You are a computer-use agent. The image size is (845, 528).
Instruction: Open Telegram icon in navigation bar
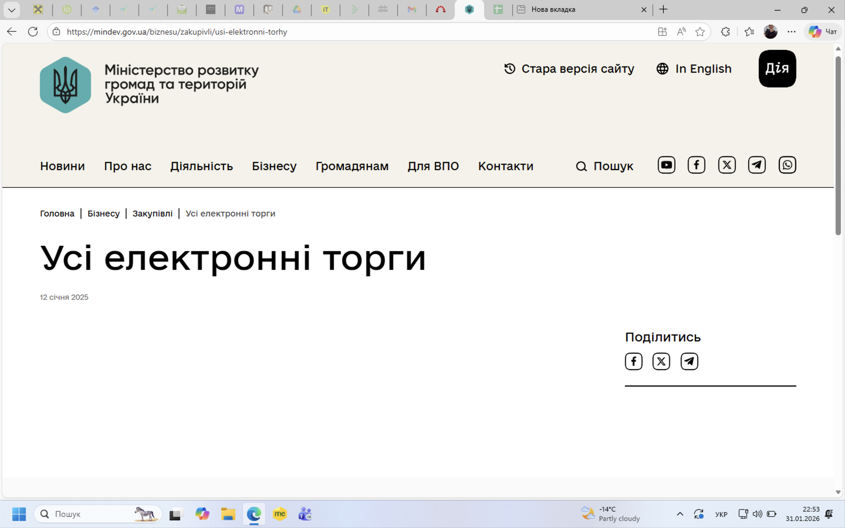click(757, 165)
